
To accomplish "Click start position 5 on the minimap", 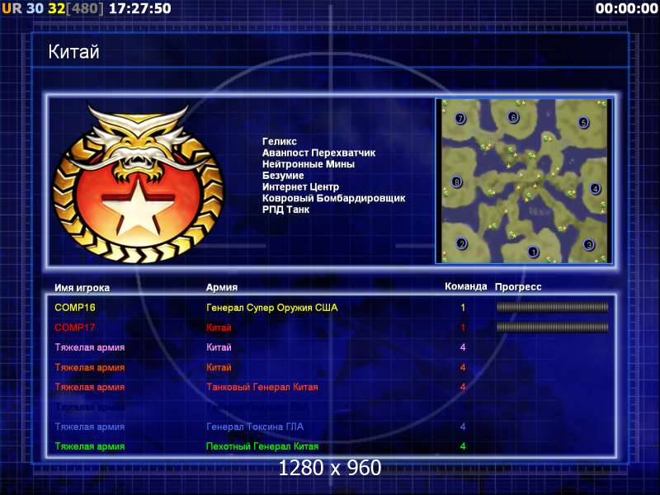I will [583, 122].
